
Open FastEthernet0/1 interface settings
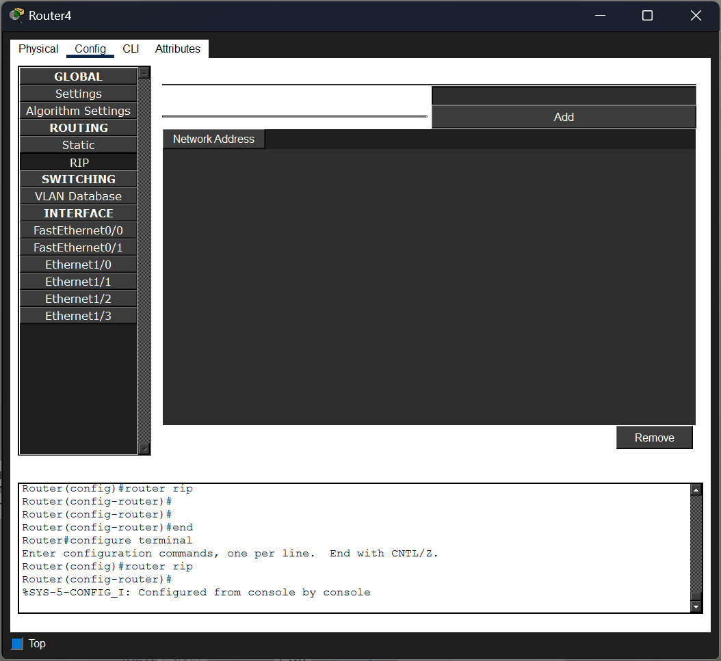[78, 247]
